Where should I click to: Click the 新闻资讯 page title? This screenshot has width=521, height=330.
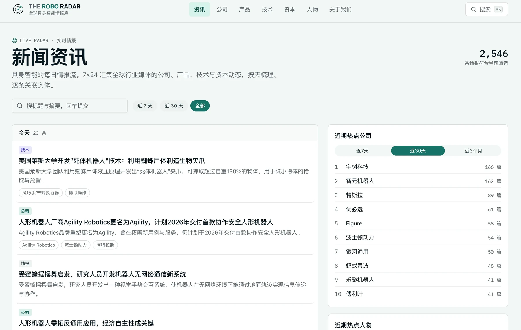click(49, 57)
